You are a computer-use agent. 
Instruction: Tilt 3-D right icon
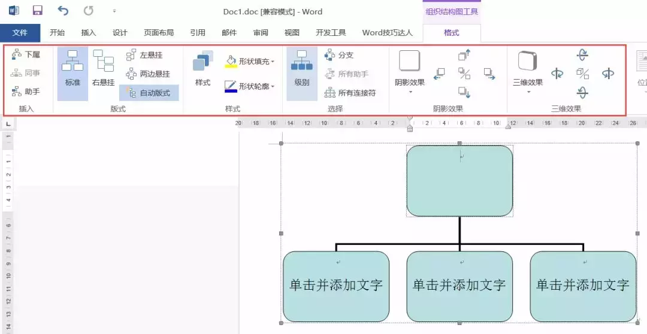pyautogui.click(x=608, y=74)
